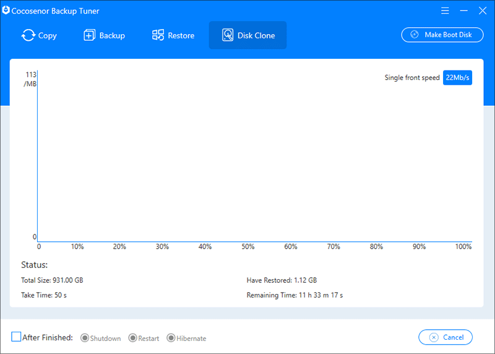Click the 113 /MB axis label
The height and width of the screenshot is (354, 495).
click(x=30, y=79)
